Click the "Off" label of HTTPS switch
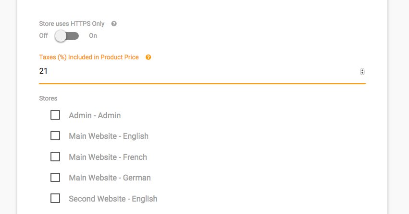Image resolution: width=409 pixels, height=214 pixels. 44,36
